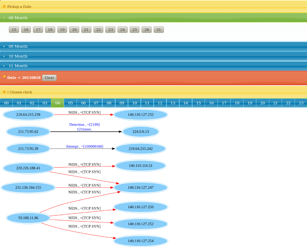Screen dimensions: 307x247
Task: Click destination node 140.110.127.247
Action: (141, 187)
